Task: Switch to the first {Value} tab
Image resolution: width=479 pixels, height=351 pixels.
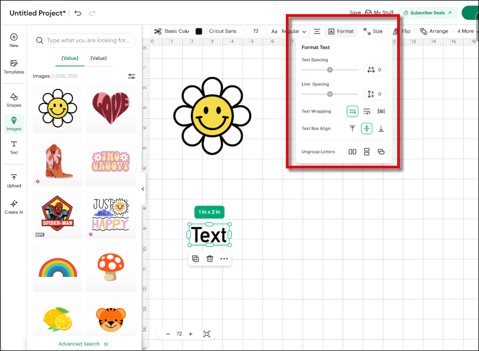Action: tap(70, 58)
